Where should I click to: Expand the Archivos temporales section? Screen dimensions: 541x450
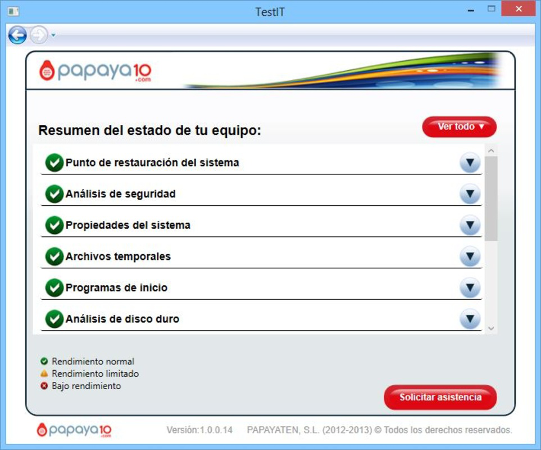pos(470,256)
